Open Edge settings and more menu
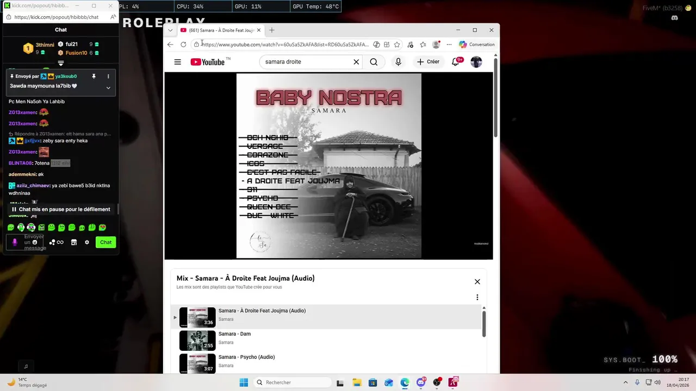Image resolution: width=696 pixels, height=391 pixels. pos(449,45)
